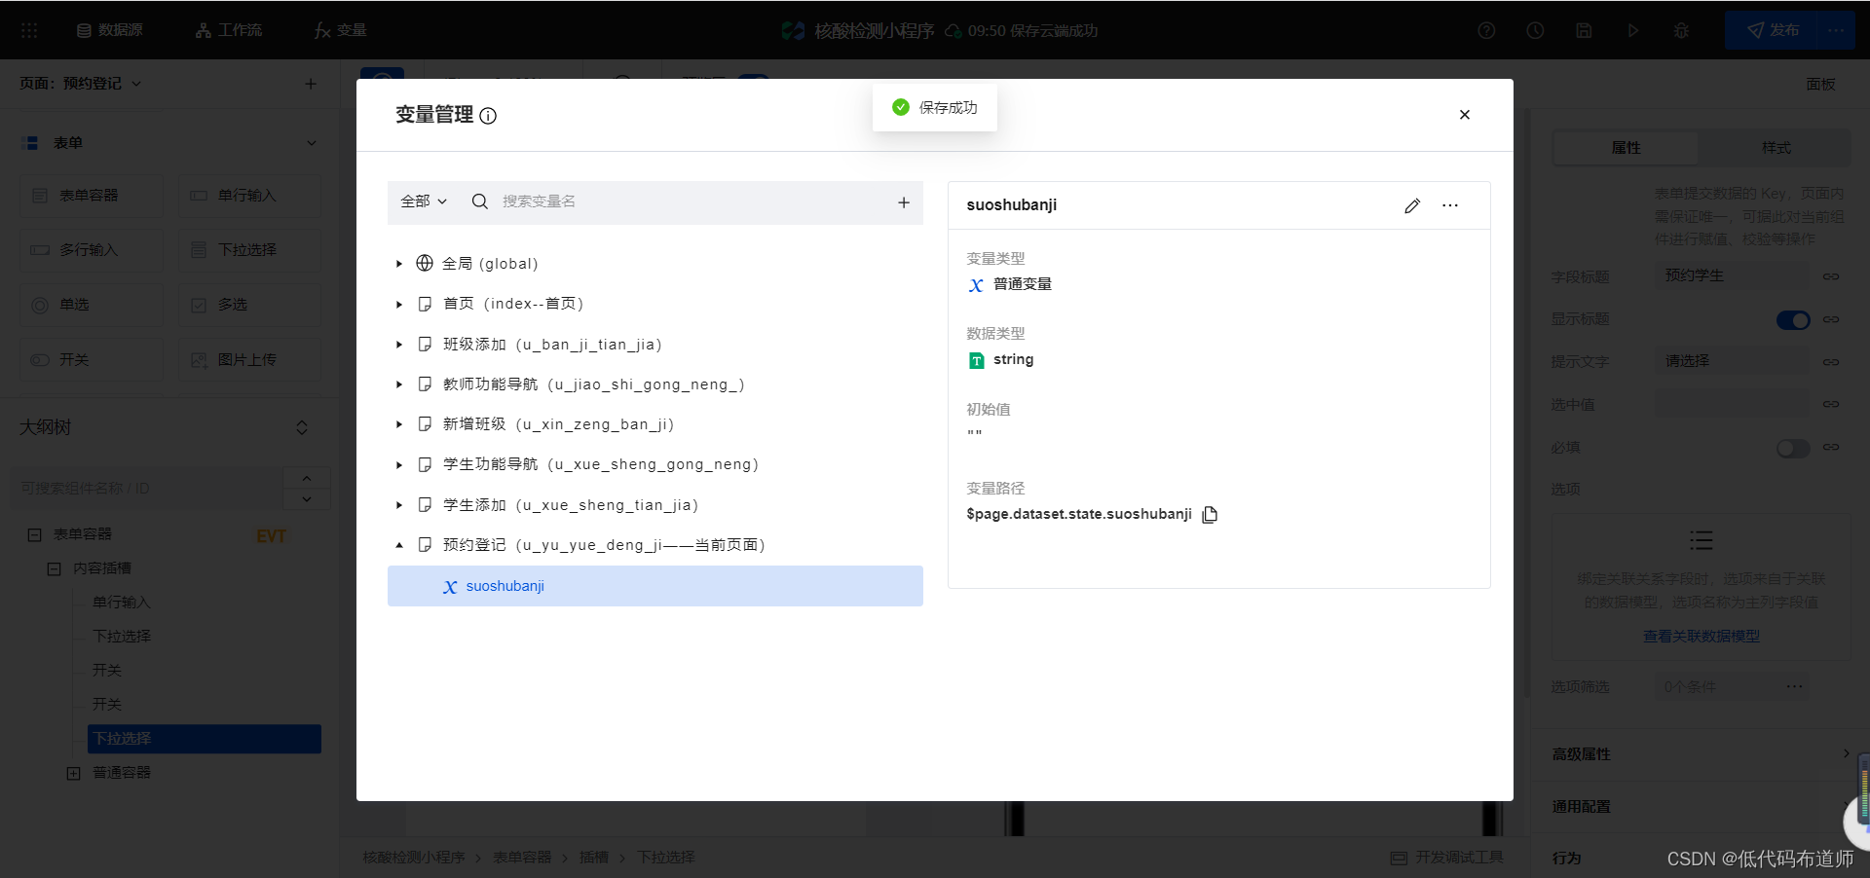Open the more options menu for suoshubanji
Image resolution: width=1870 pixels, height=878 pixels.
pyautogui.click(x=1450, y=205)
